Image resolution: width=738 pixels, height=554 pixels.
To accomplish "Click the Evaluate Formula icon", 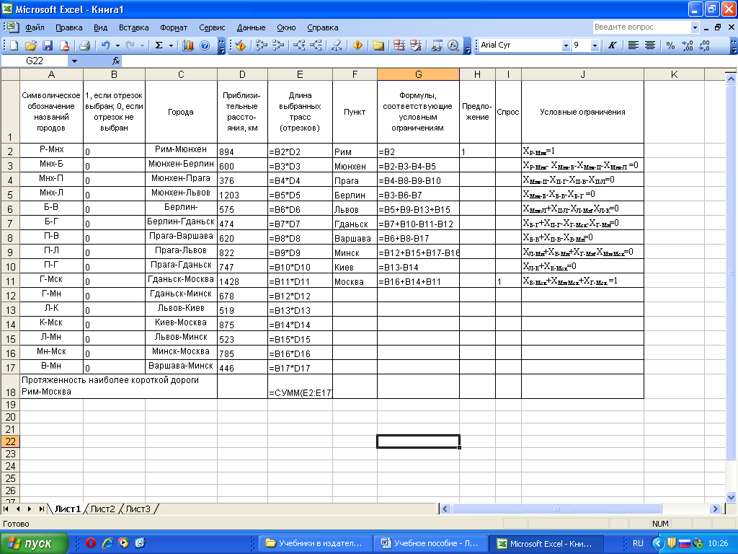I will point(453,45).
